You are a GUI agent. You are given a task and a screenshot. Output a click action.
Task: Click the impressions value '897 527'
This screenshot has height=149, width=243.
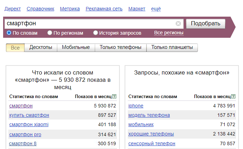107,115
